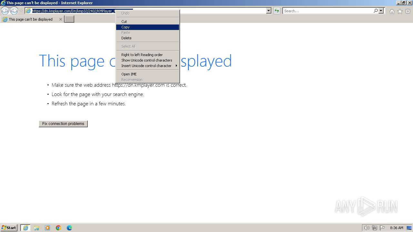Click 'Refresh the page in a few minutes' text
Viewport: 413px width, 232px height.
(x=89, y=104)
